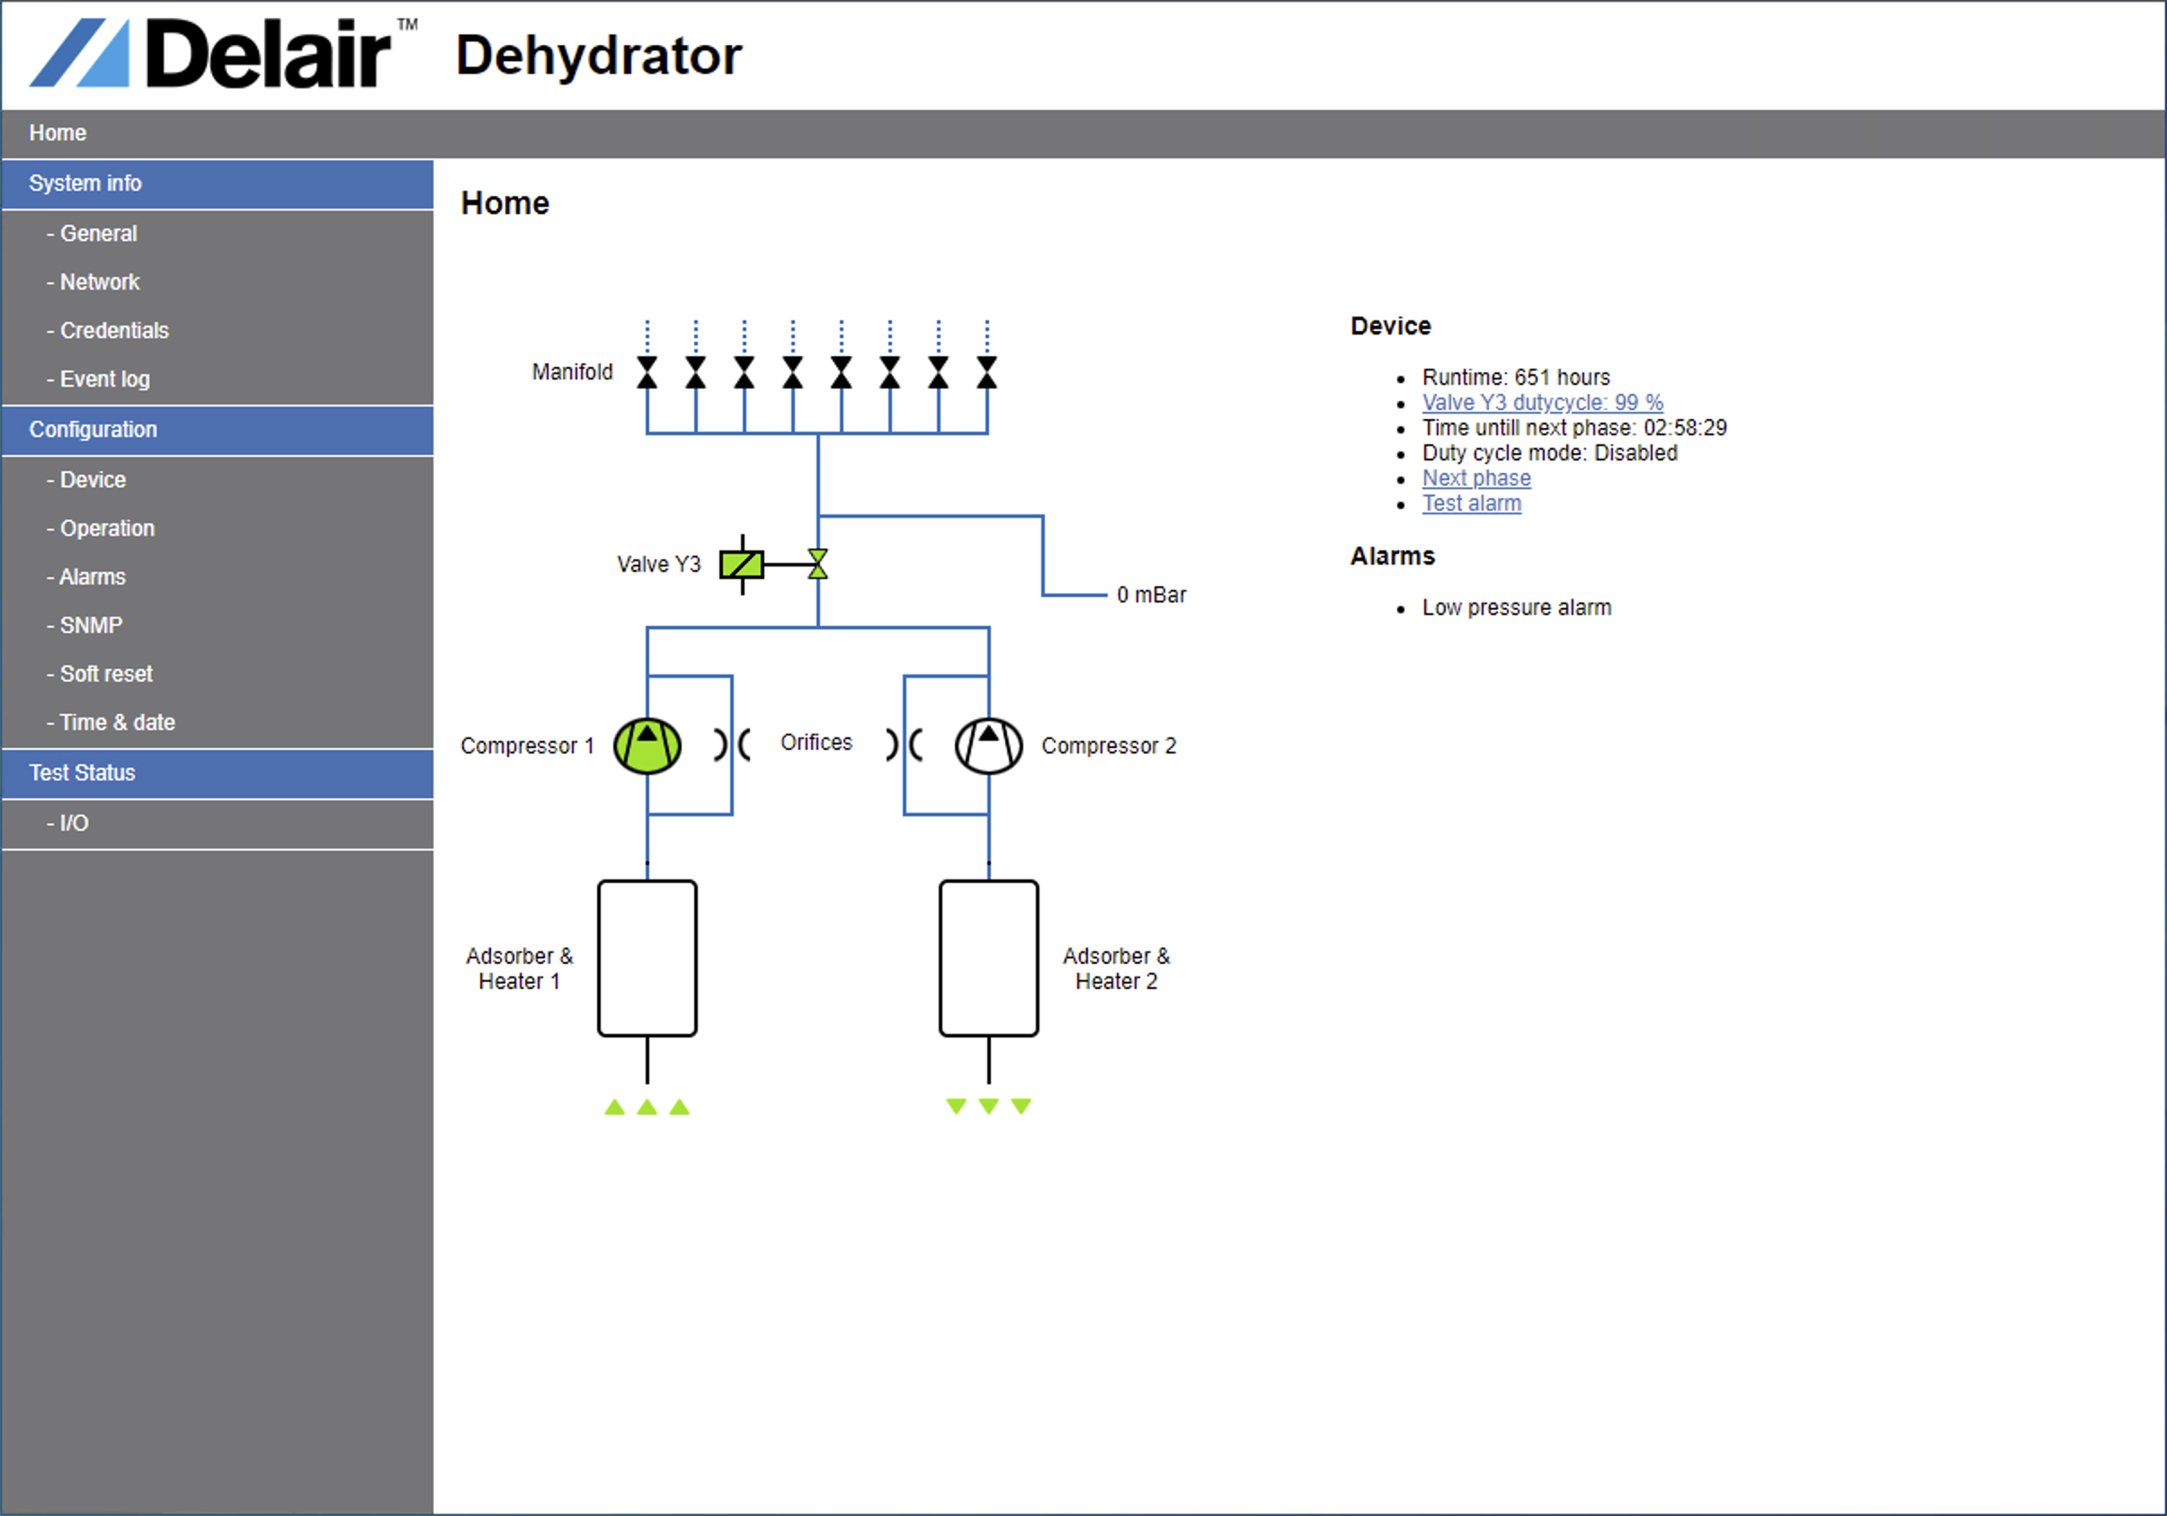Click upward green arrows under Adsorber 1
The width and height of the screenshot is (2167, 1516).
(647, 1106)
